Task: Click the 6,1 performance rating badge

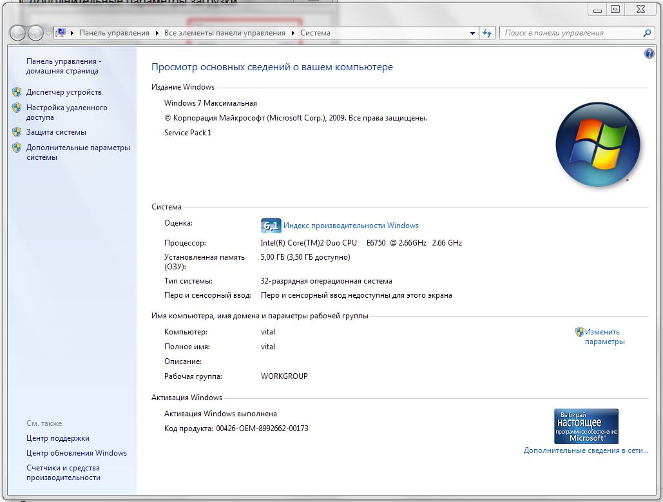Action: (x=271, y=226)
